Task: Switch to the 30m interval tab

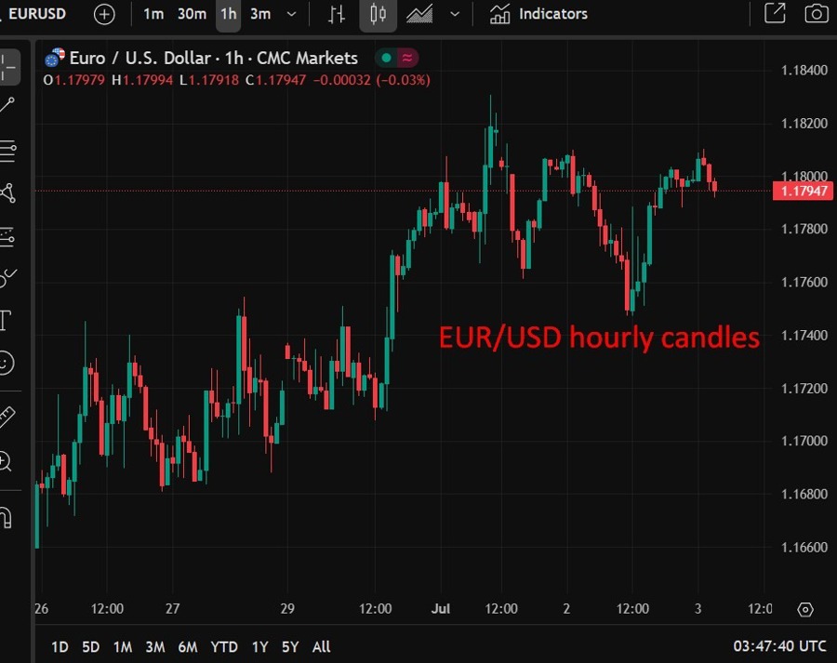Action: click(192, 14)
